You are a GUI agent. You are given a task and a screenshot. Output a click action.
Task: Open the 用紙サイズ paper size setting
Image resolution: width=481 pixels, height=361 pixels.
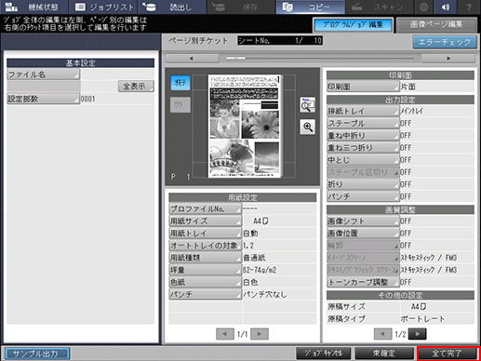pyautogui.click(x=205, y=221)
